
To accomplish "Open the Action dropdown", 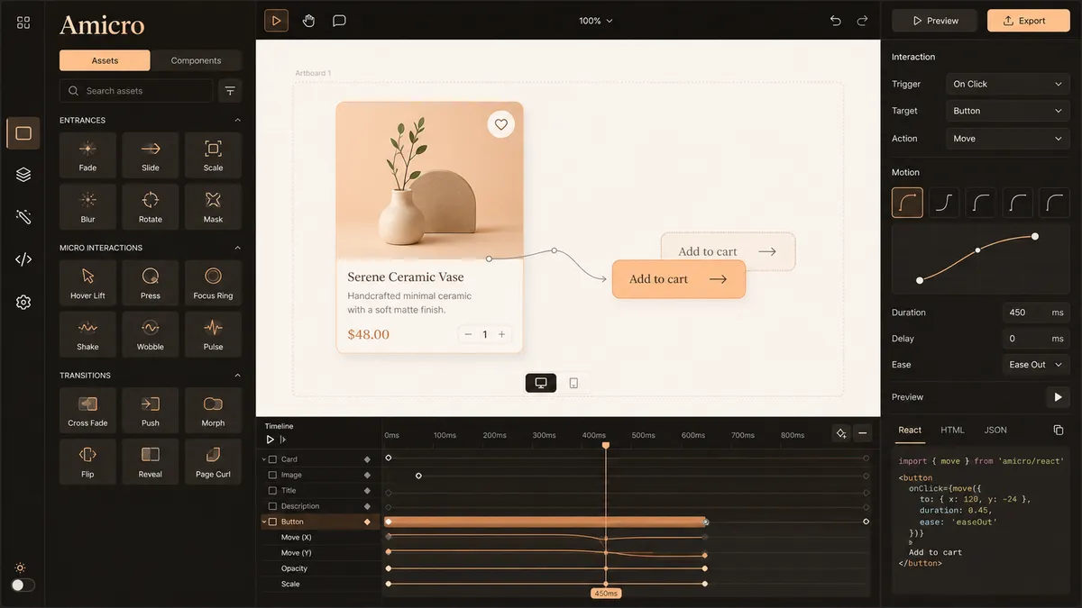I will pyautogui.click(x=1008, y=139).
